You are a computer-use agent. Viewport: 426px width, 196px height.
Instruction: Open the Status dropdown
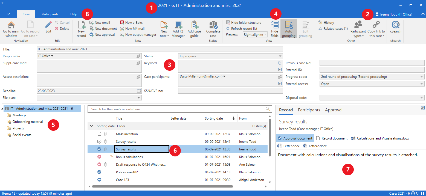click(280, 56)
